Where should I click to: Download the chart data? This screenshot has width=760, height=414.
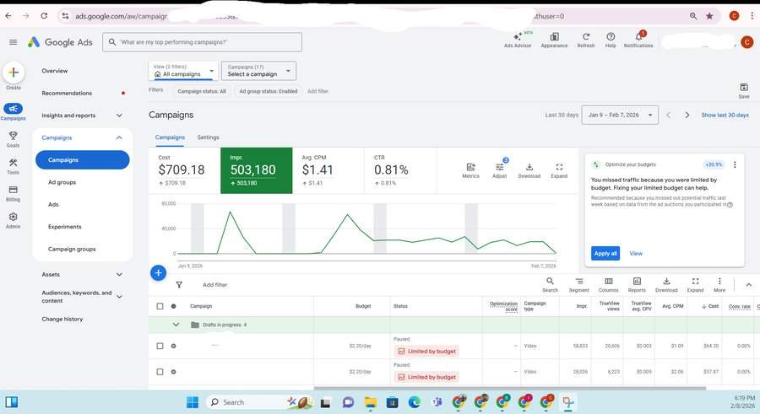529,170
